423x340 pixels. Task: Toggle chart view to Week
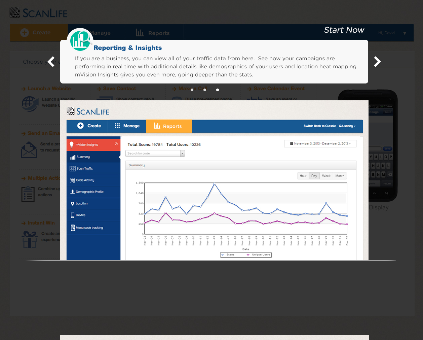coord(325,175)
